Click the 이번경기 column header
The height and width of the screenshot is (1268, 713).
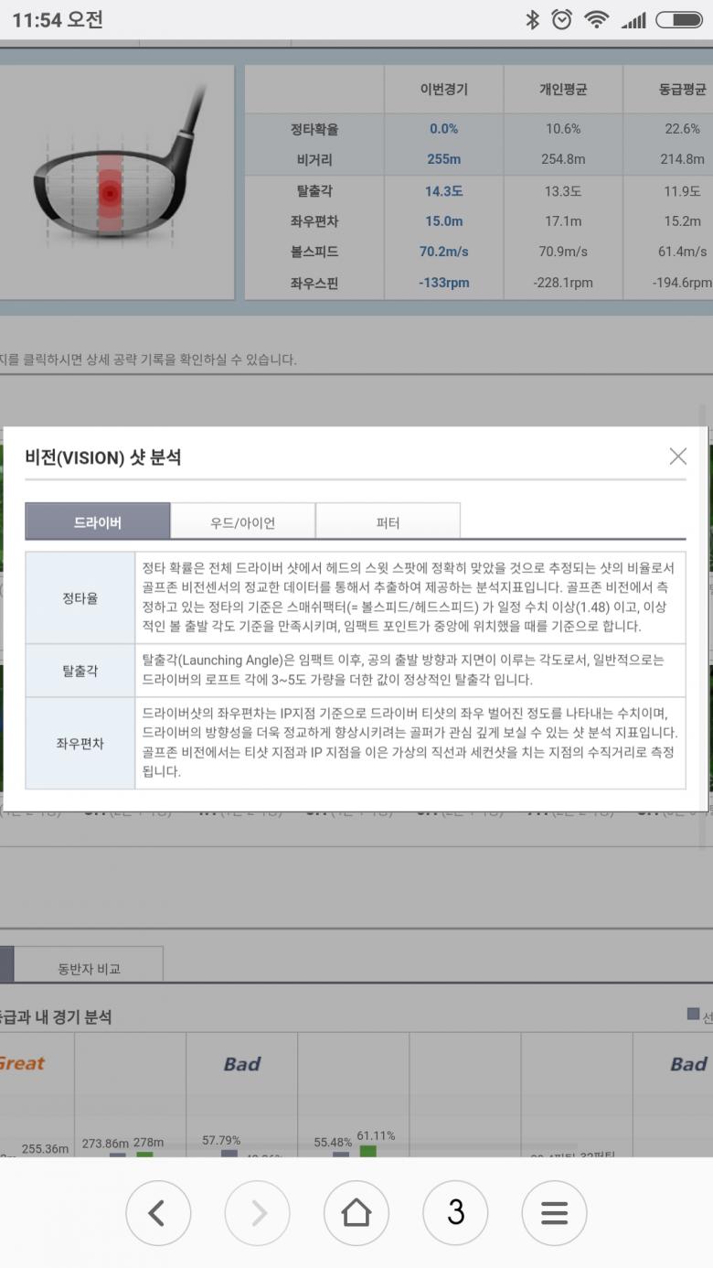coord(443,90)
